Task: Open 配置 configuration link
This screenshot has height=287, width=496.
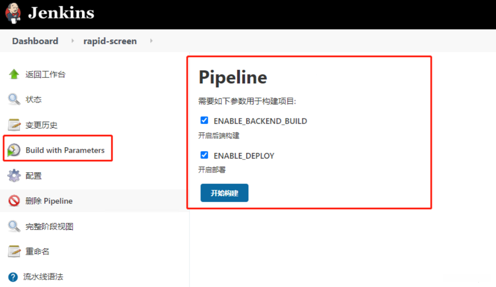Action: (34, 176)
